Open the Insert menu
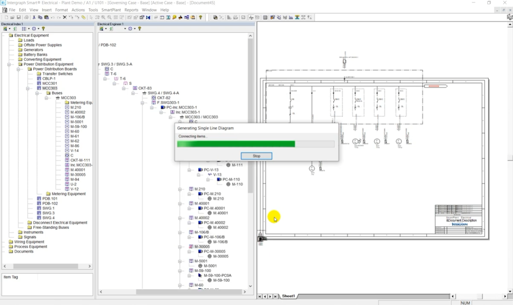Screen dimensions: 513x305 click(47, 10)
